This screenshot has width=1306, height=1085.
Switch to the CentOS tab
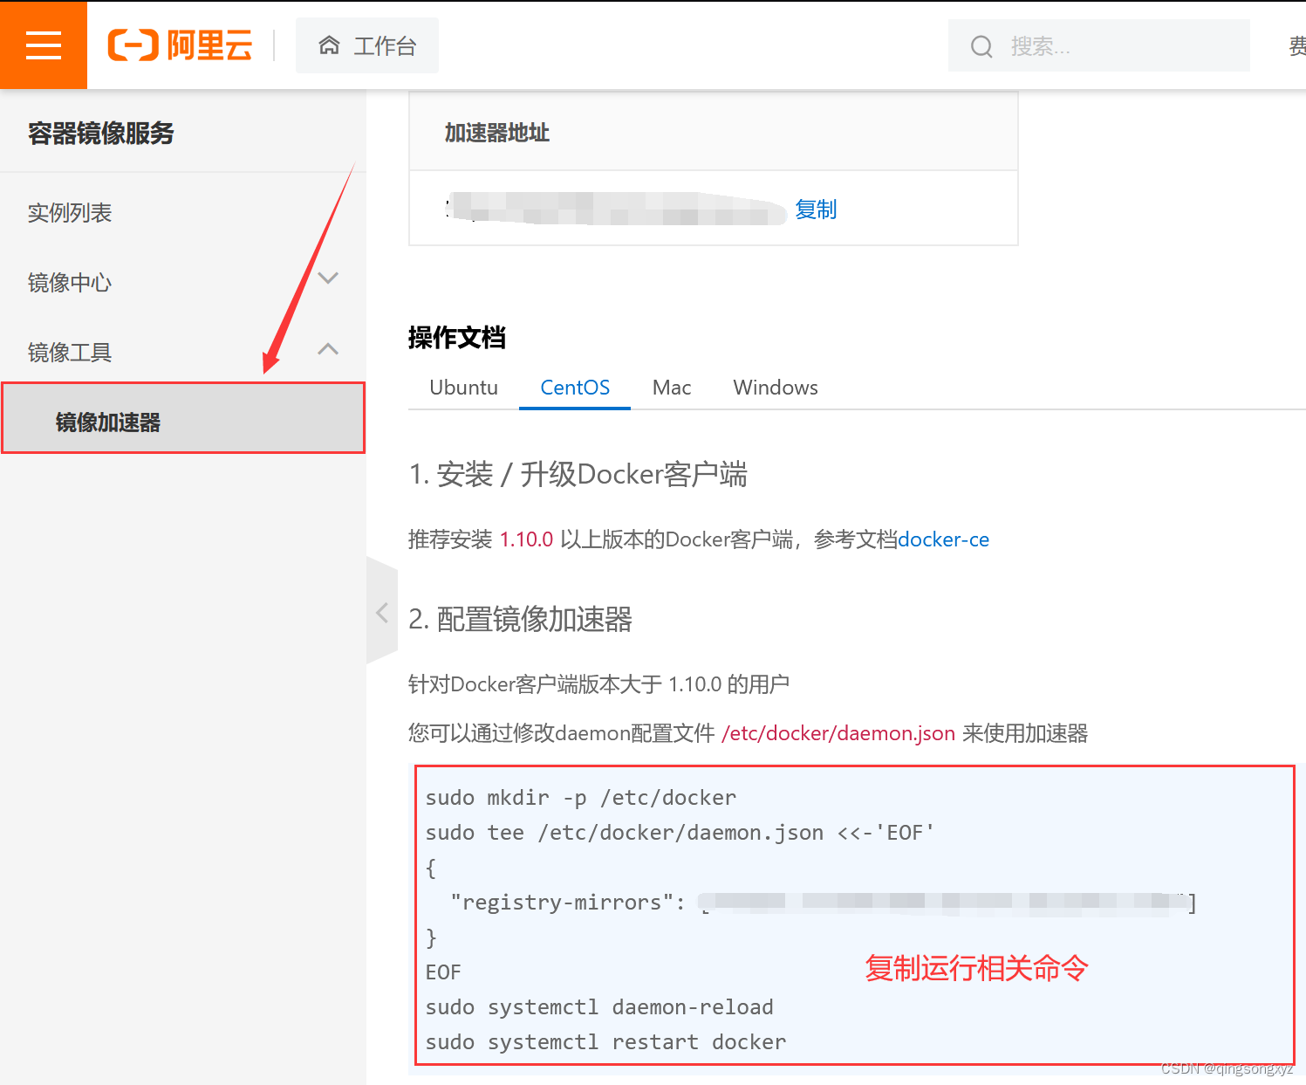tap(575, 388)
